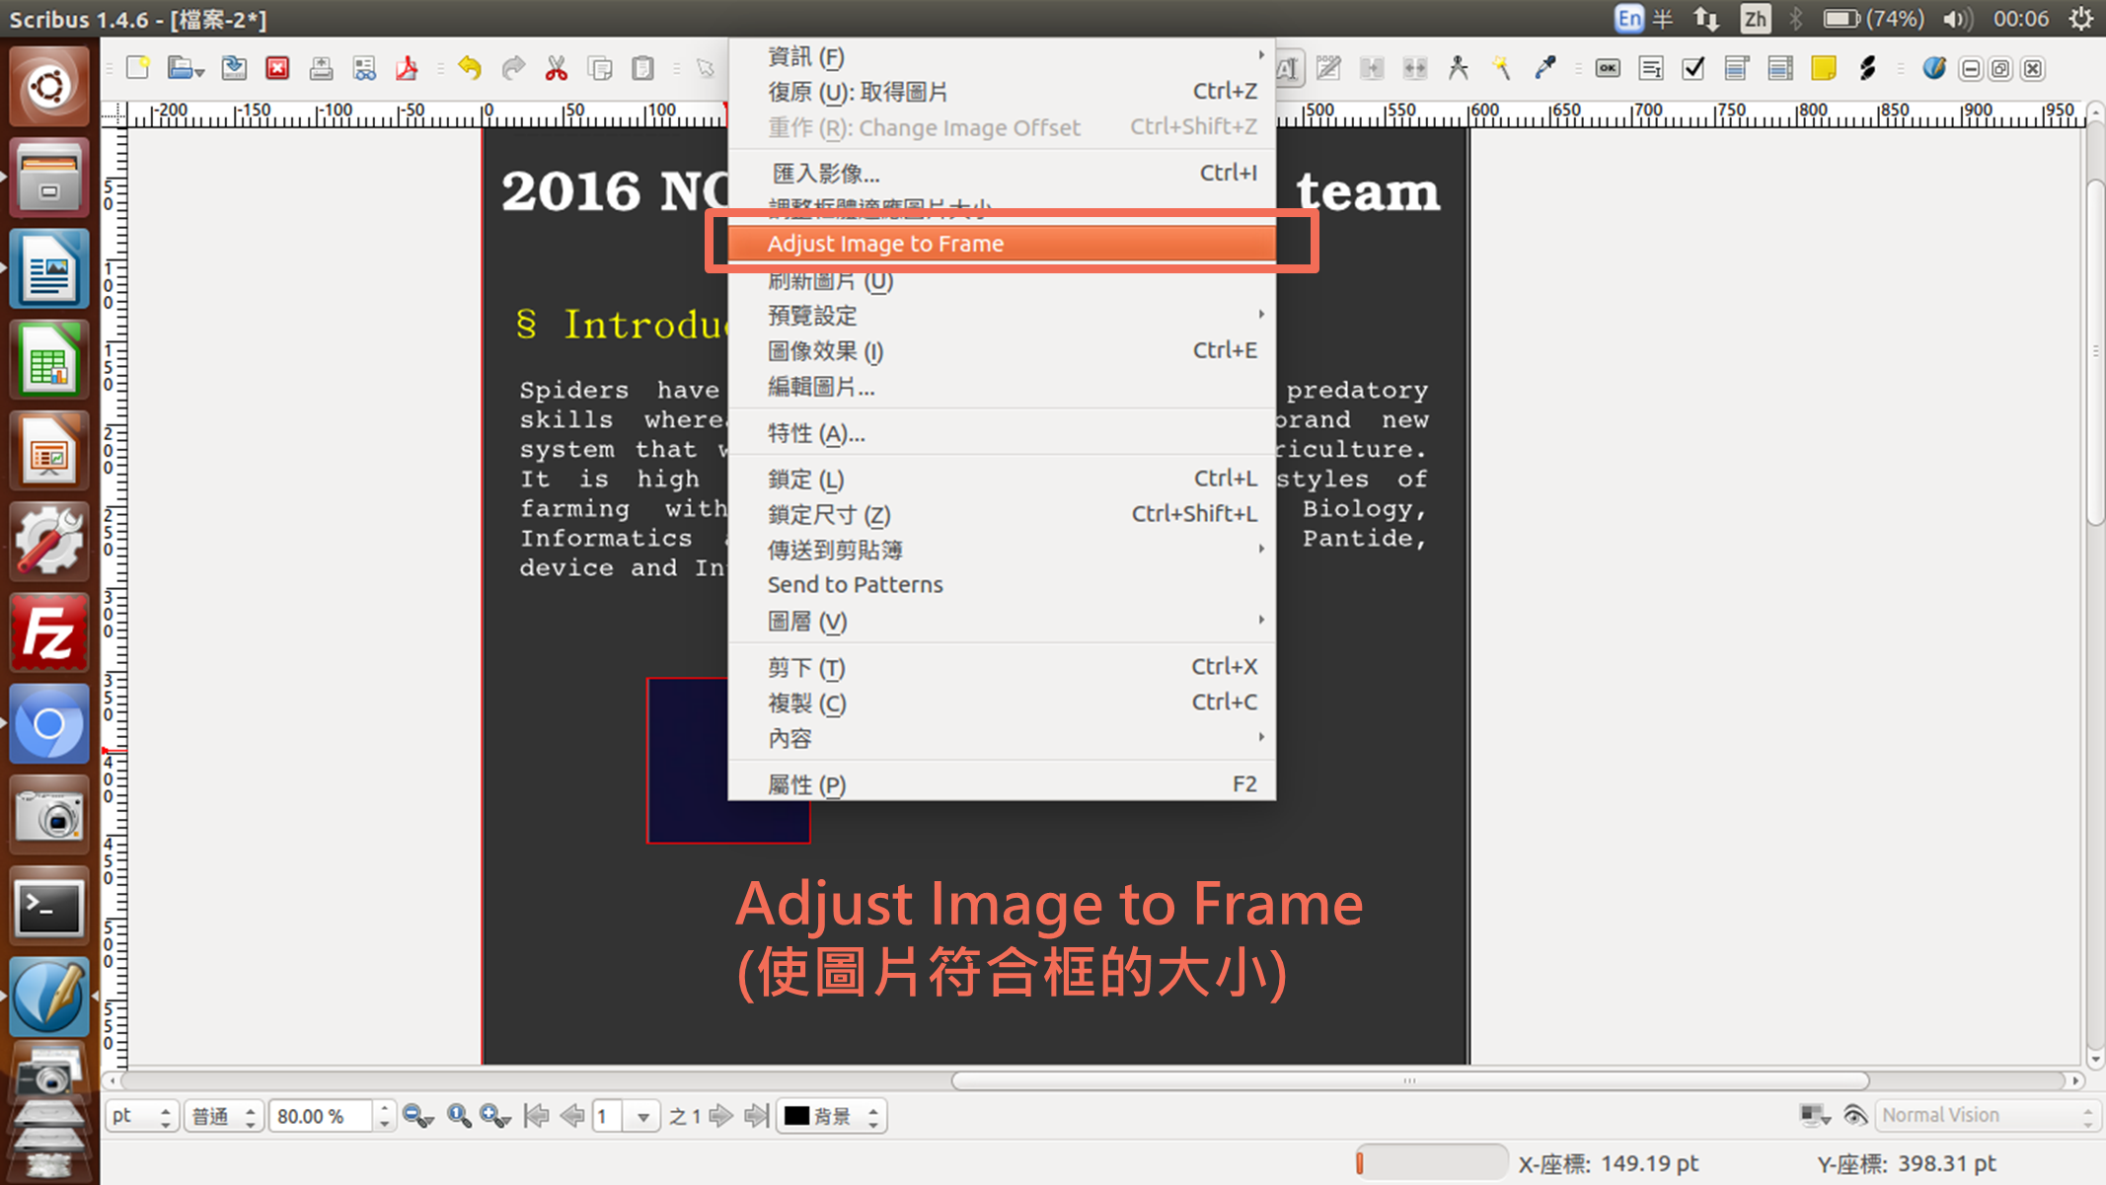Click the zoom level 80.00 % field
2106x1185 pixels.
point(322,1116)
